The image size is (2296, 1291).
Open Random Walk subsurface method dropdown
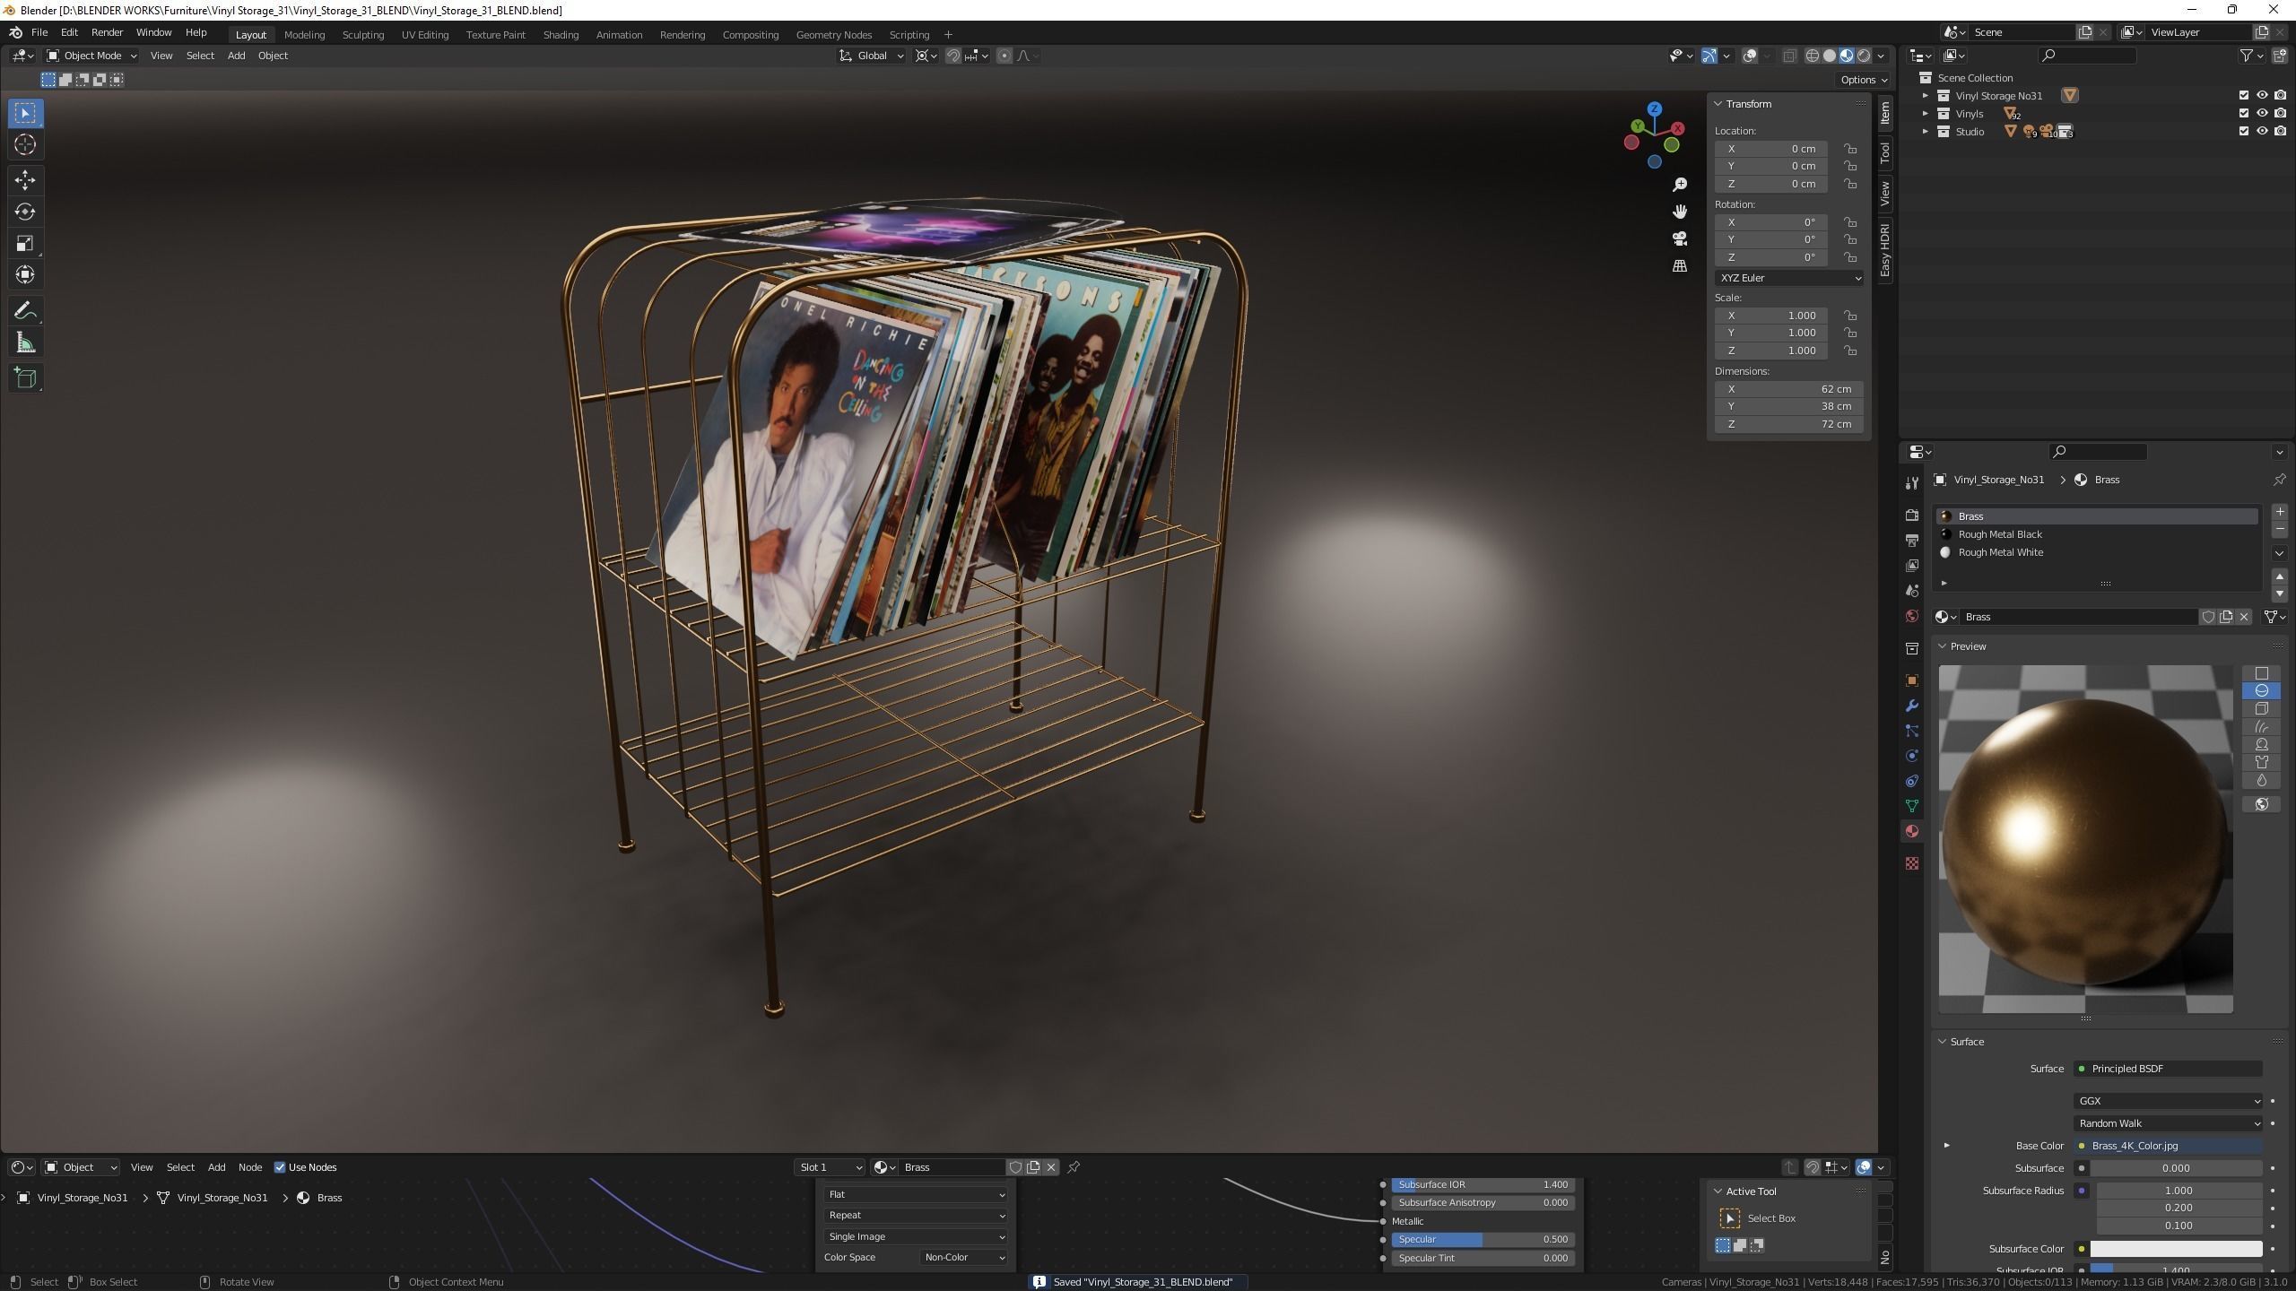coord(2168,1123)
